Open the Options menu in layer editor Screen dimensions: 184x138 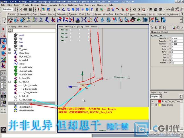pos(163,92)
